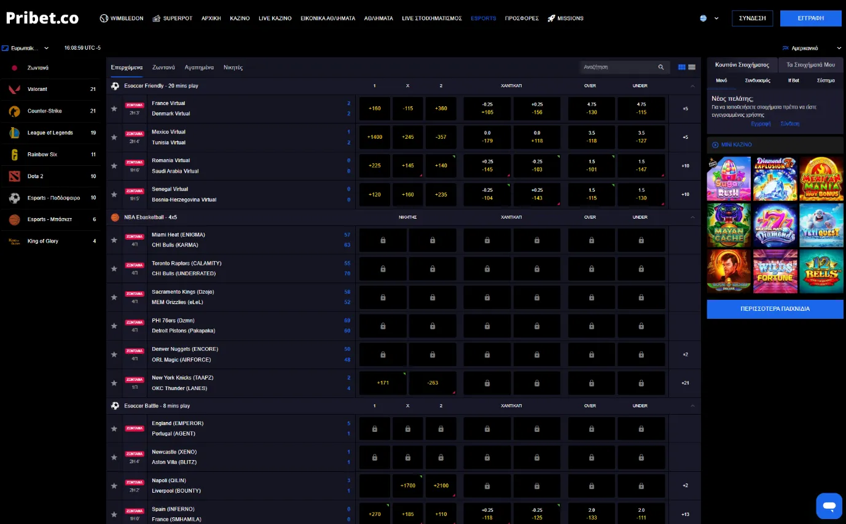Open the Mexican Mania Hot Bonus game
Image resolution: width=846 pixels, height=524 pixels.
(821, 178)
